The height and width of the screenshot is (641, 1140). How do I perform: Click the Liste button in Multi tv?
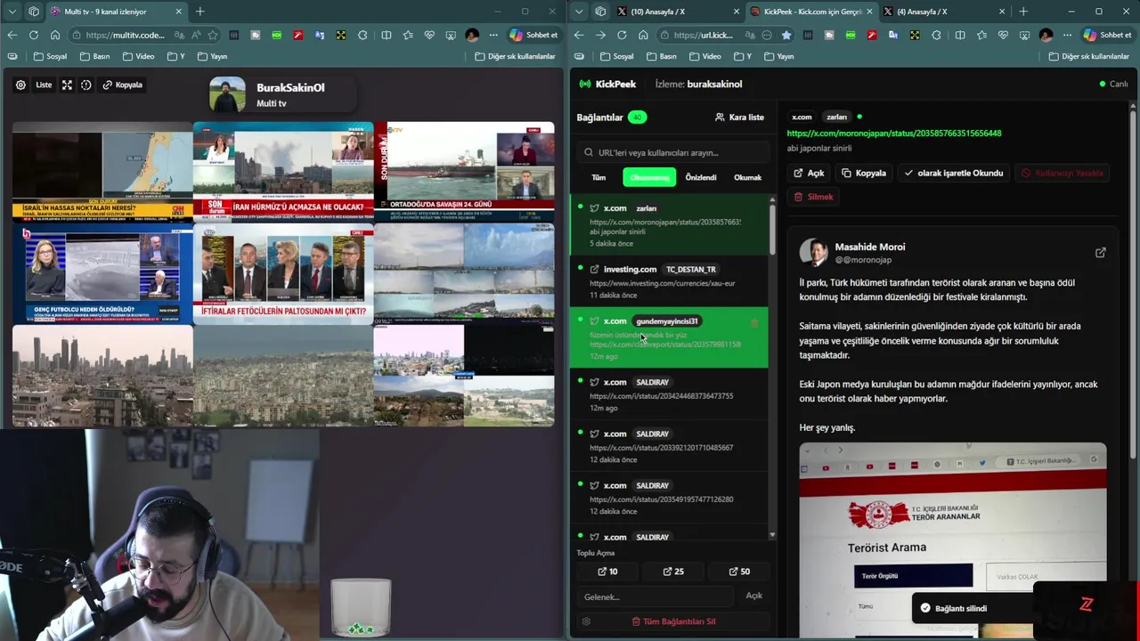click(44, 85)
